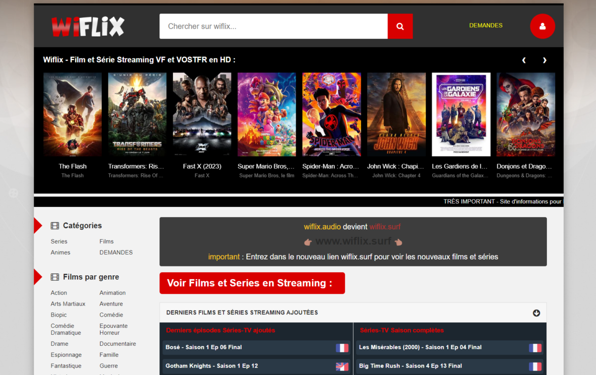Click the clock icon on the latest additions bar
Image resolution: width=596 pixels, height=375 pixels.
click(536, 312)
